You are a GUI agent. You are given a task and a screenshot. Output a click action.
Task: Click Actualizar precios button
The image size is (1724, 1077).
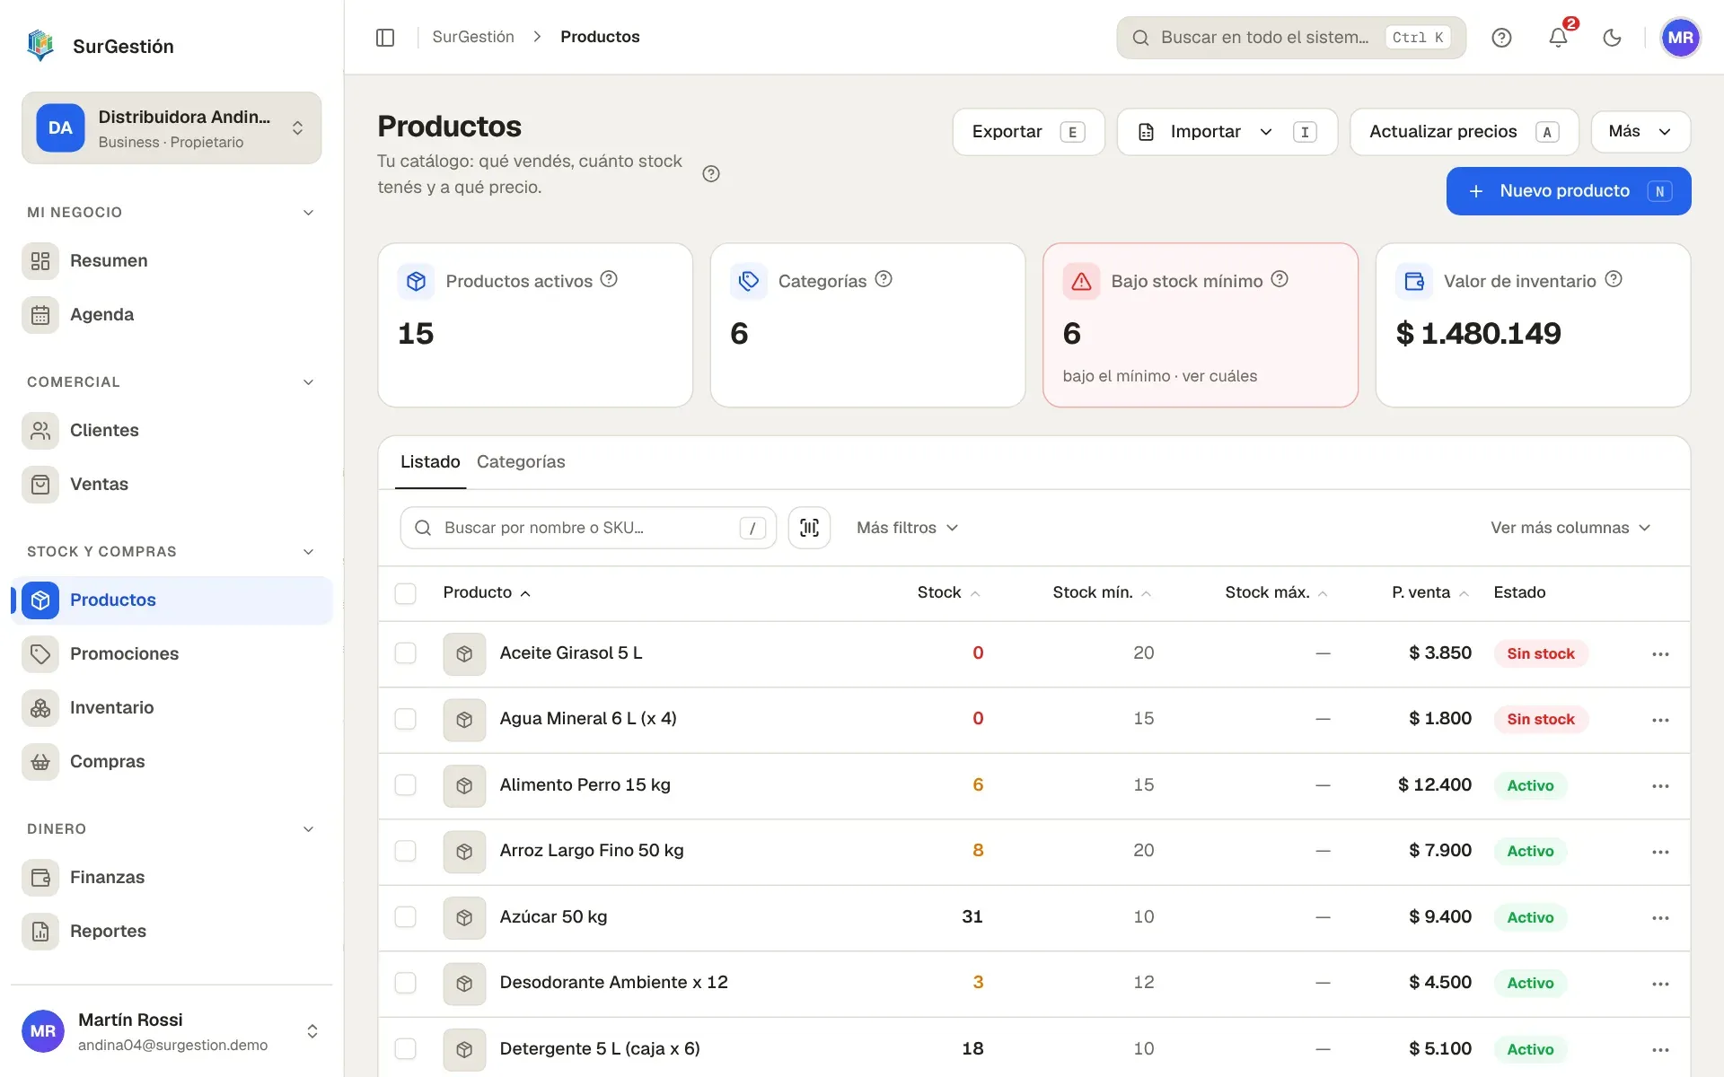[x=1464, y=132]
